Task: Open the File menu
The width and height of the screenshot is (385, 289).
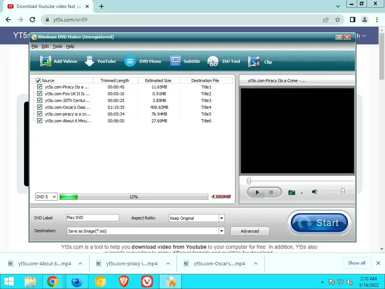Action: [x=35, y=46]
